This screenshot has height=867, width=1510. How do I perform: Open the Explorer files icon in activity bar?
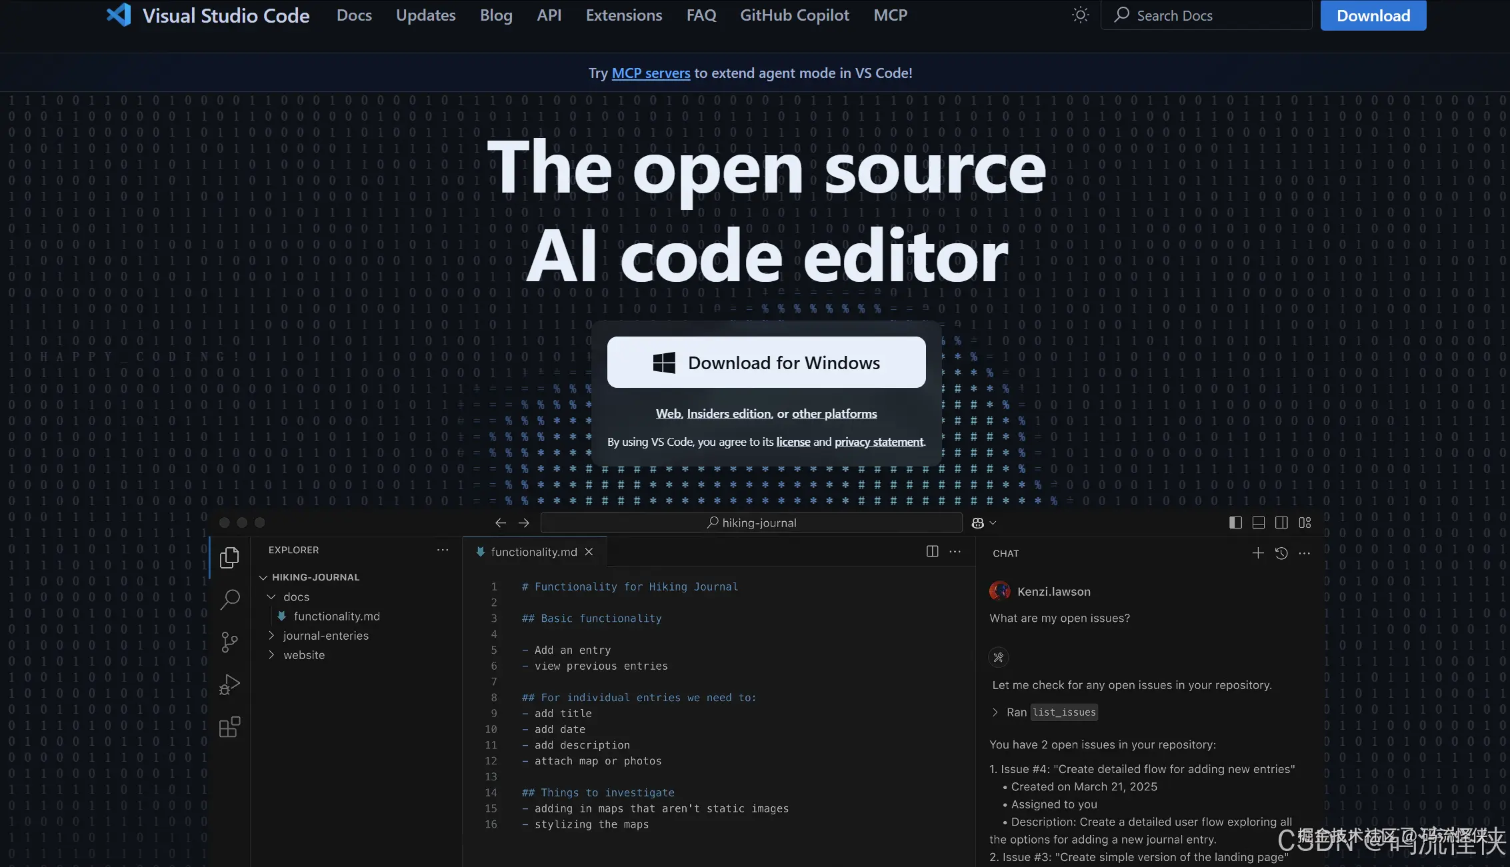click(x=229, y=557)
